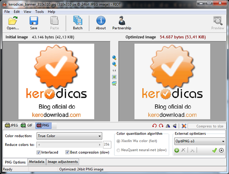Screen dimensions: 229x174
Task: Zoom out using the magnifier minus icon
Action: tap(114, 64)
